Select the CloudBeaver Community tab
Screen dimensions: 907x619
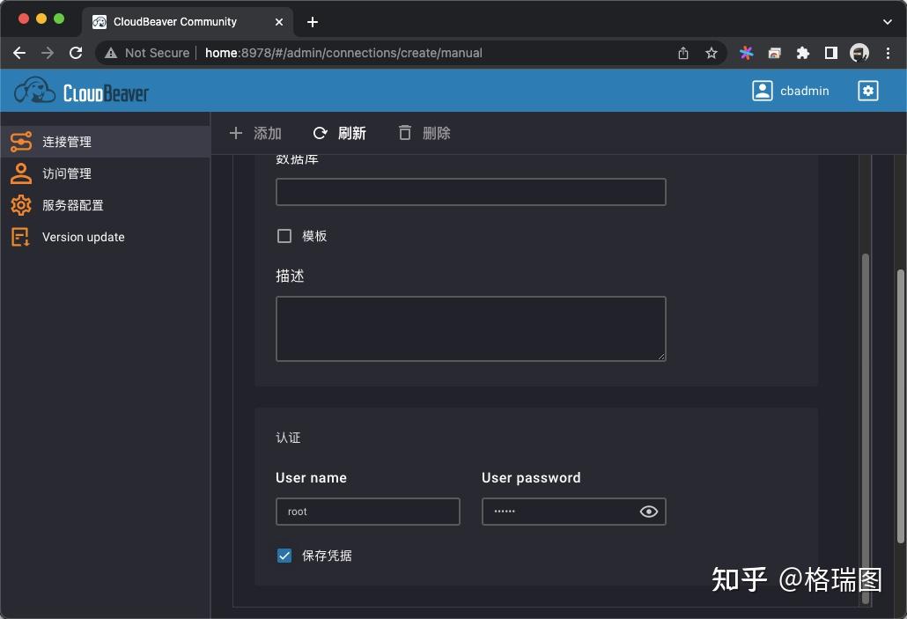tap(188, 22)
